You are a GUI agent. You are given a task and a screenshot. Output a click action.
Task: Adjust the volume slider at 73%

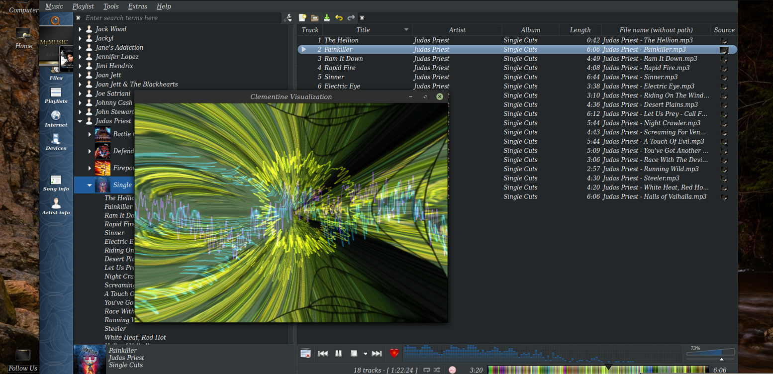pyautogui.click(x=710, y=353)
